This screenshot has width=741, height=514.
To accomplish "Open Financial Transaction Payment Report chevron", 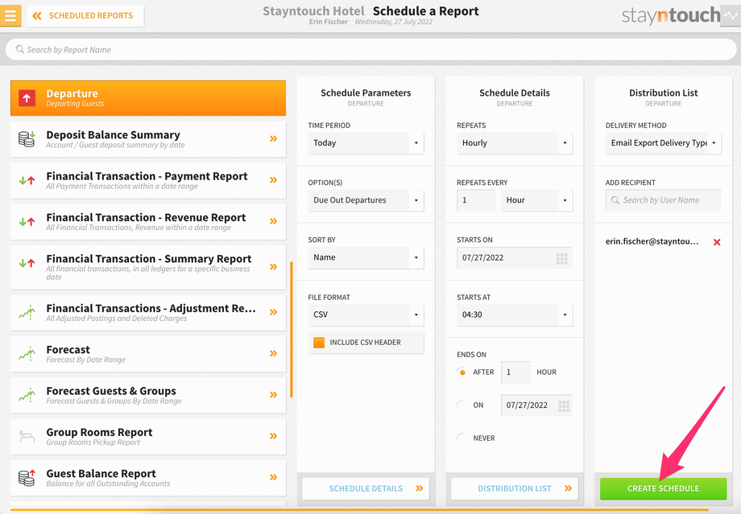I will tap(273, 180).
